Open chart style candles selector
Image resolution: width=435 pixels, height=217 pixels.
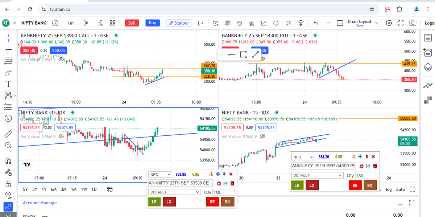coord(86,23)
